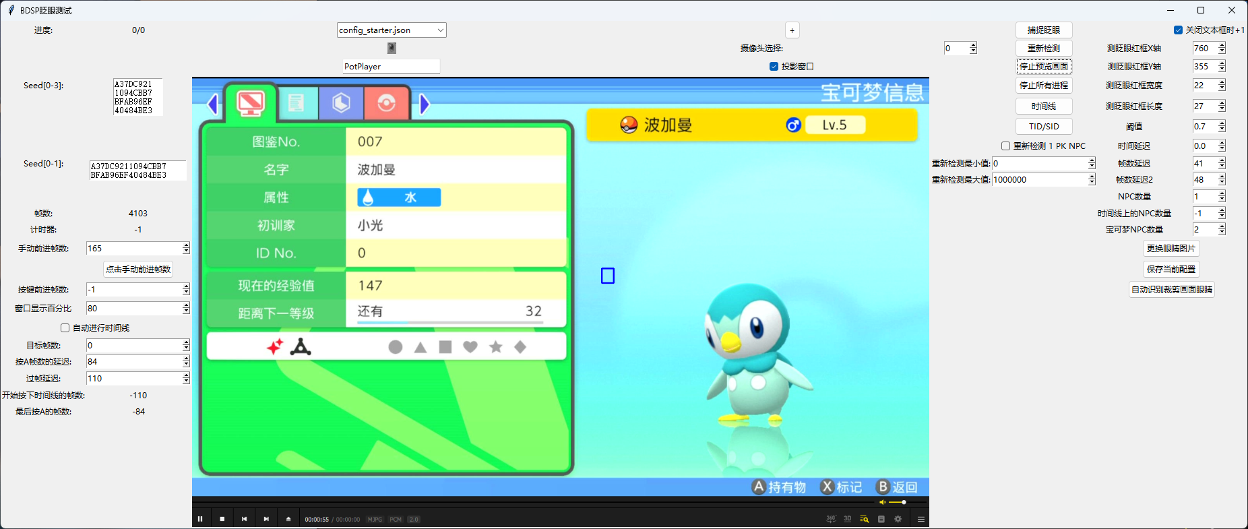Open config_starter.json dropdown
Image resolution: width=1248 pixels, height=529 pixels.
(x=440, y=30)
